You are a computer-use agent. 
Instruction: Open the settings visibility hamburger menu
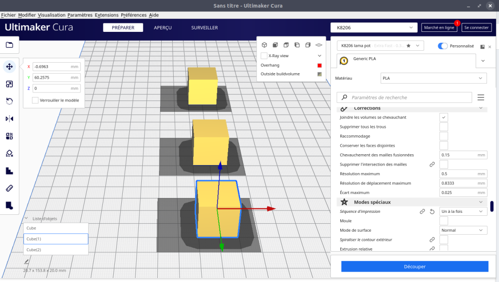tap(481, 97)
